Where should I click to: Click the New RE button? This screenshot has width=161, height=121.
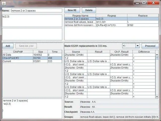point(72,10)
